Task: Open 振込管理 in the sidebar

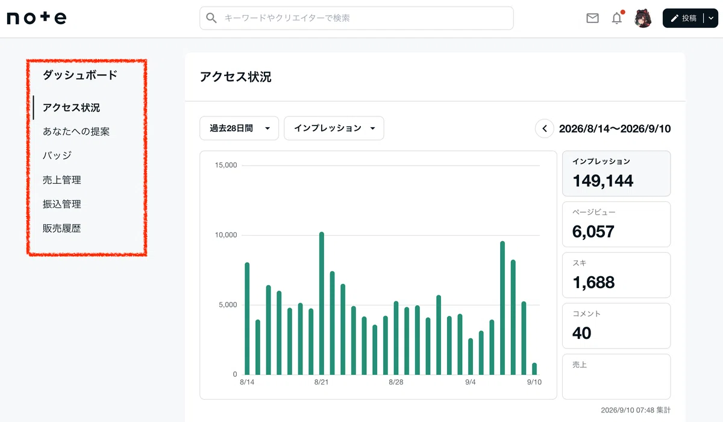Action: (x=61, y=204)
